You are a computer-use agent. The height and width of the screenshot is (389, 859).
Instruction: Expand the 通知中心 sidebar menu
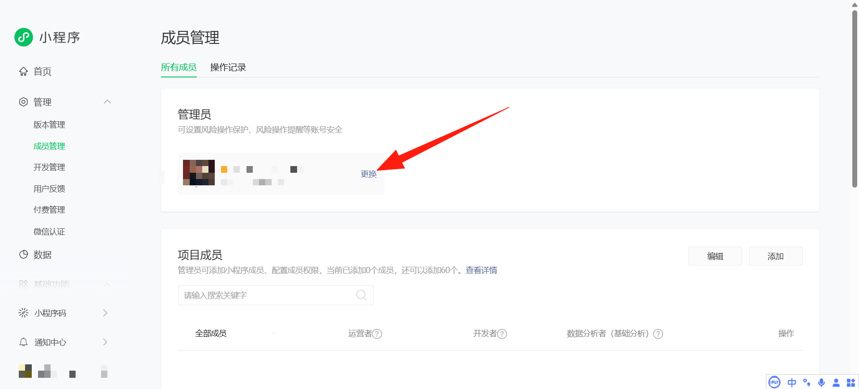tap(105, 342)
